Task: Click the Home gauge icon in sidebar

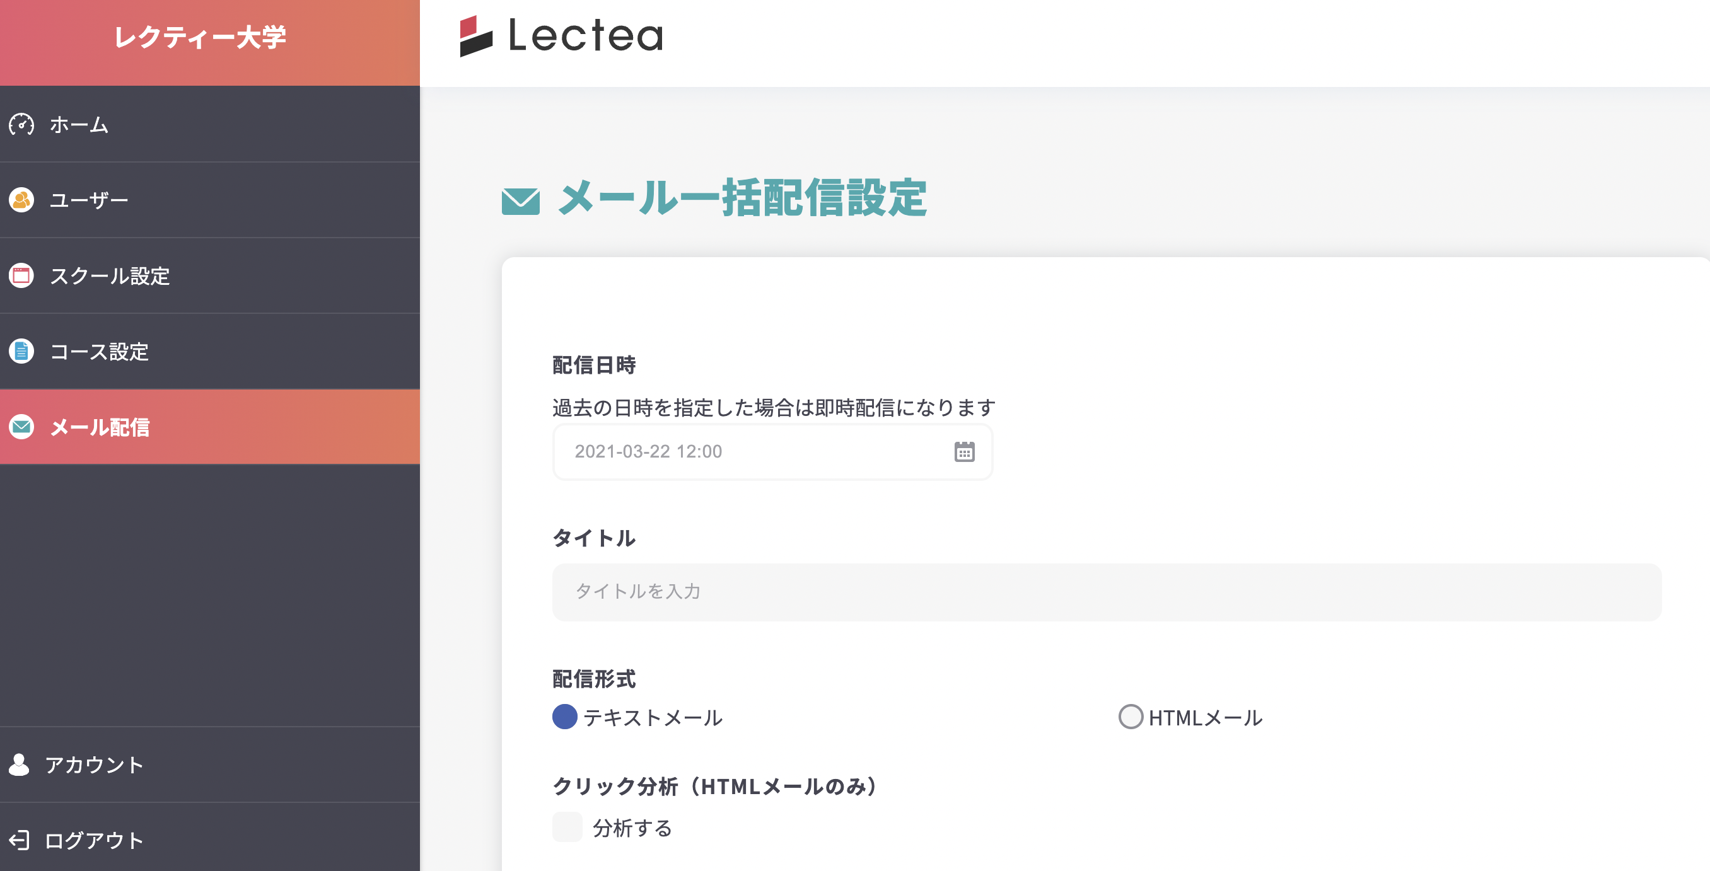Action: 21,124
